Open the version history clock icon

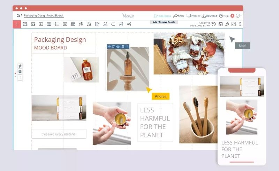pos(213,24)
